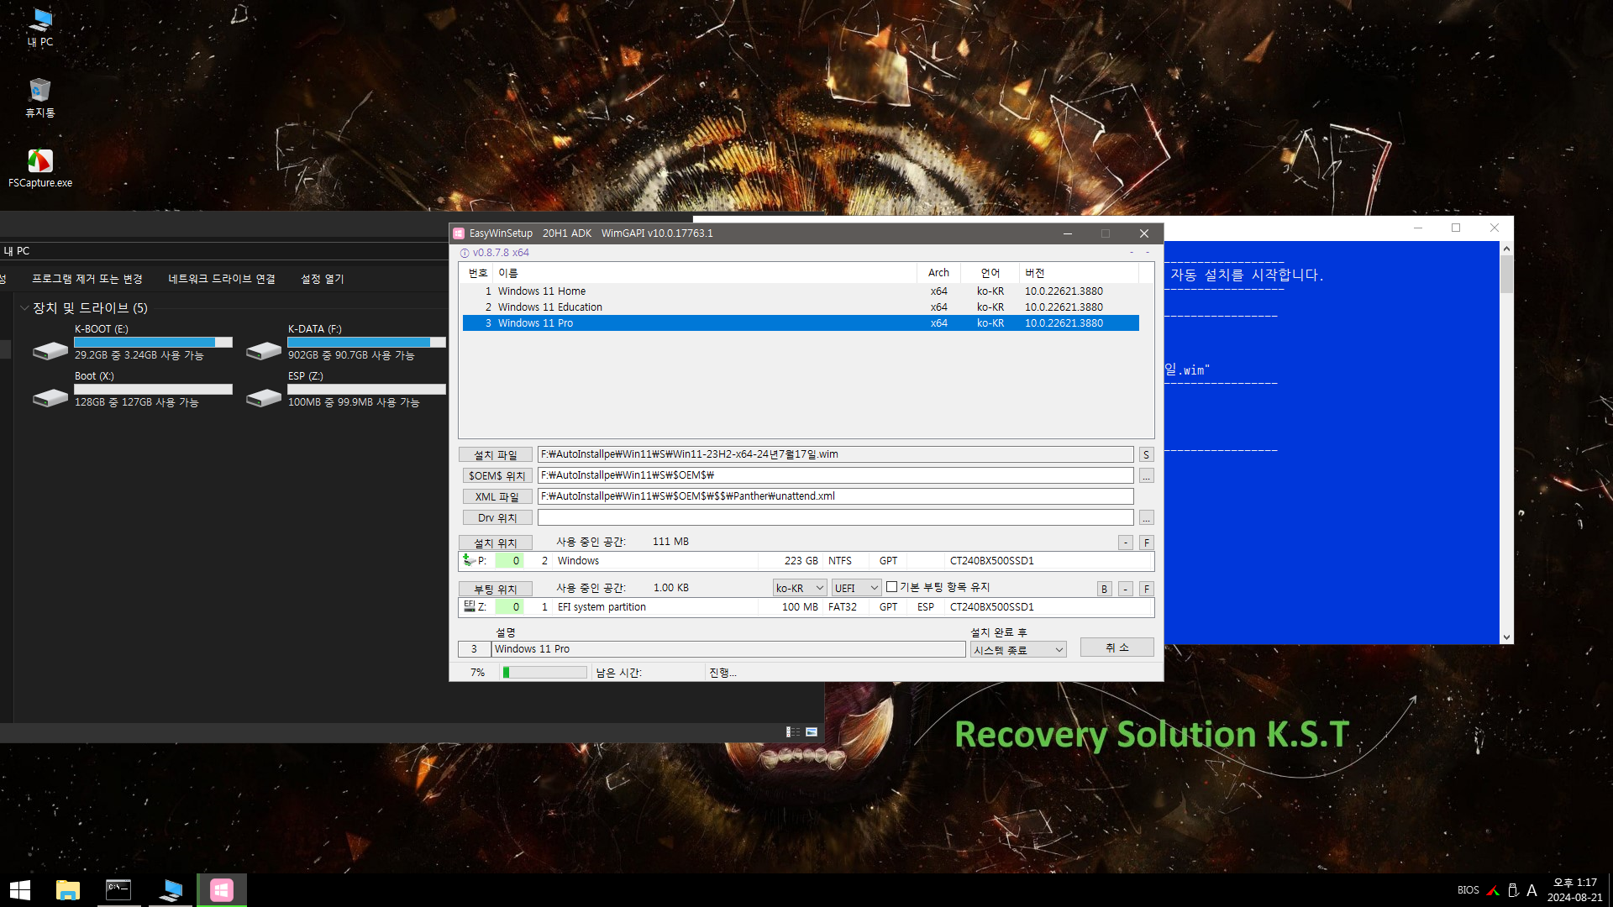Click the Drv 위치 button
1613x907 pixels.
point(497,517)
